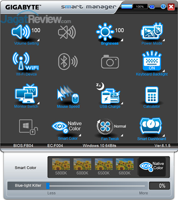Choose the Native Color option in panel
The width and height of the screenshot is (178, 200).
click(152, 167)
